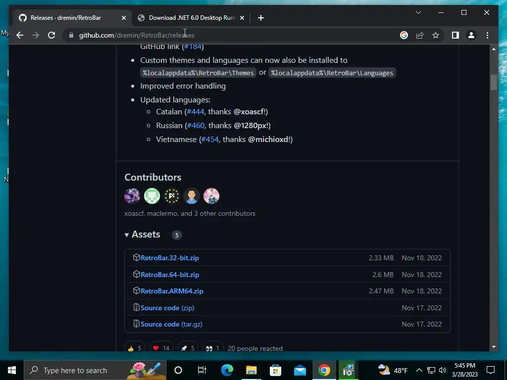Click the thumbs up reaction with 5
This screenshot has height=380, width=507.
tap(135, 348)
